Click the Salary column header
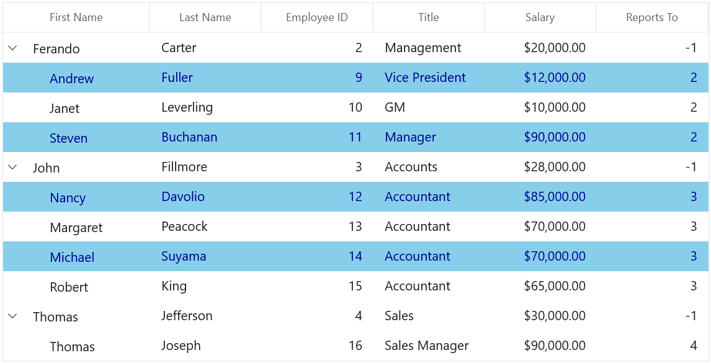Screen dimensions: 711x363 540,17
